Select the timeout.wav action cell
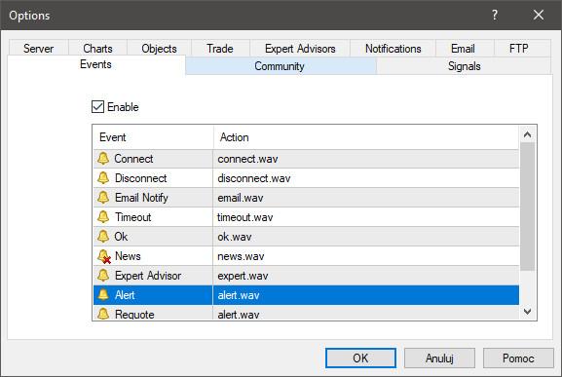Screen dimensions: 562x377 point(365,217)
